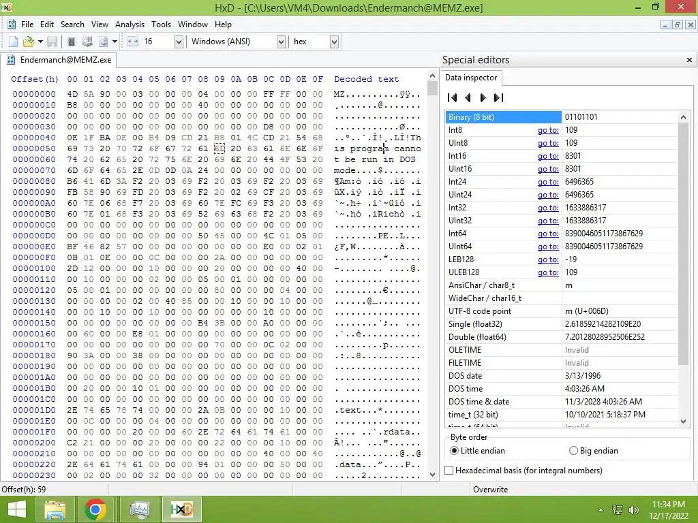Screen dimensions: 698x523
Task: Click the Save floppy disk icon
Action: (52, 42)
